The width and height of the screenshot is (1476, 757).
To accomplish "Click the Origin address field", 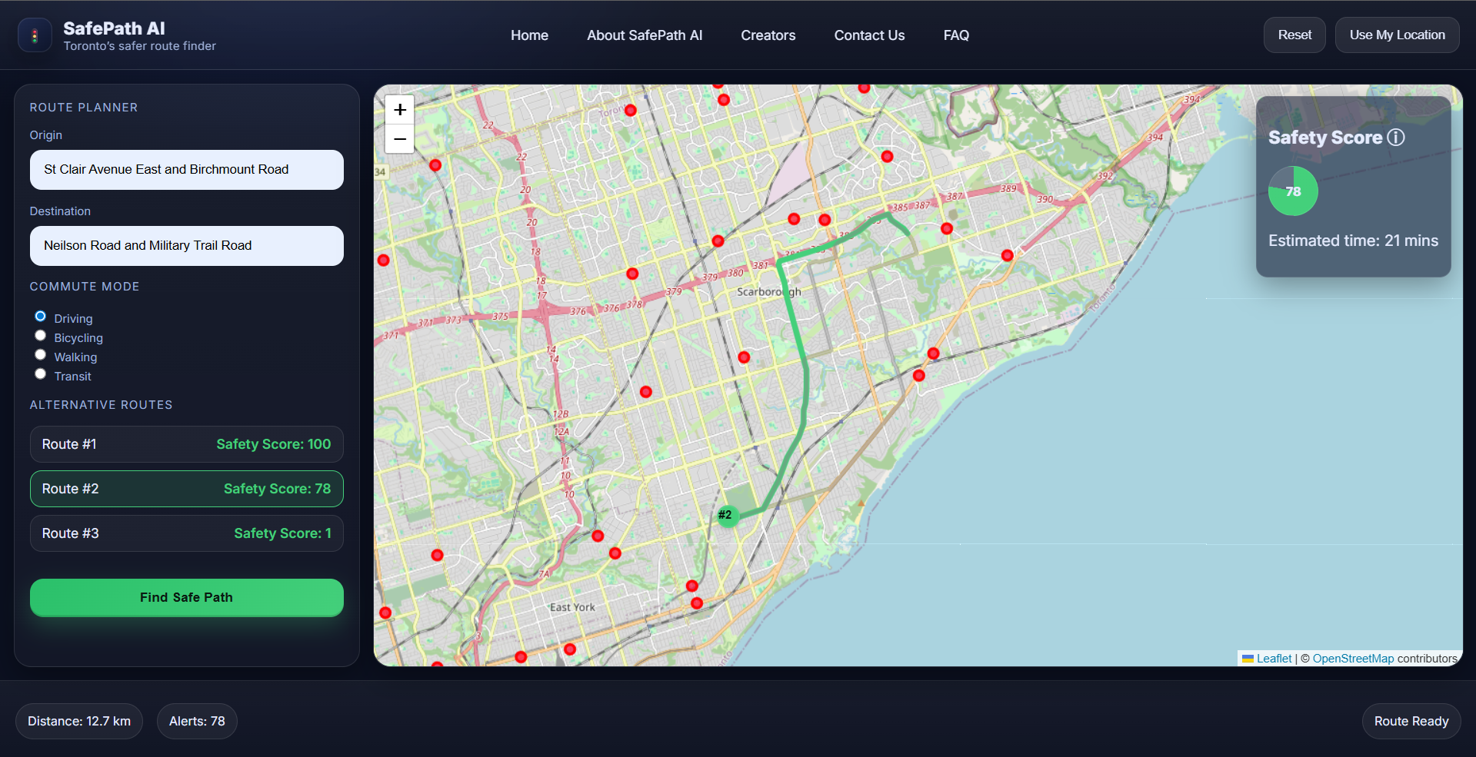I will click(187, 170).
